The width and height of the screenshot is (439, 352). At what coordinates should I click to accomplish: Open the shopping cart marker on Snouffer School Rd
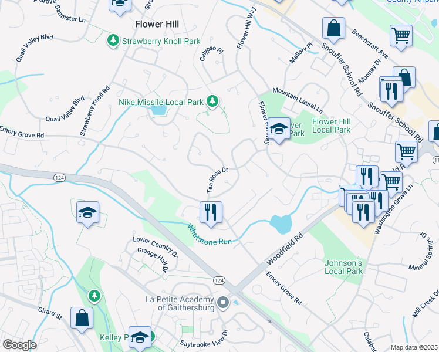pos(406,154)
